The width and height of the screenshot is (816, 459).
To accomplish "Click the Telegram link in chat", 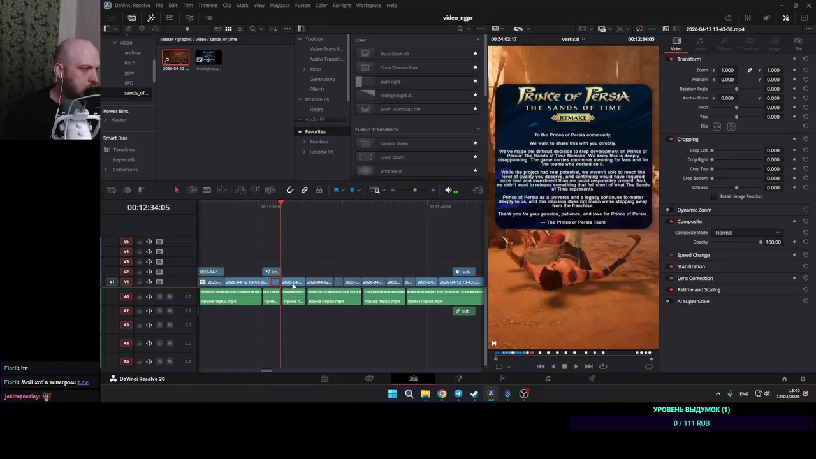I will (x=84, y=382).
